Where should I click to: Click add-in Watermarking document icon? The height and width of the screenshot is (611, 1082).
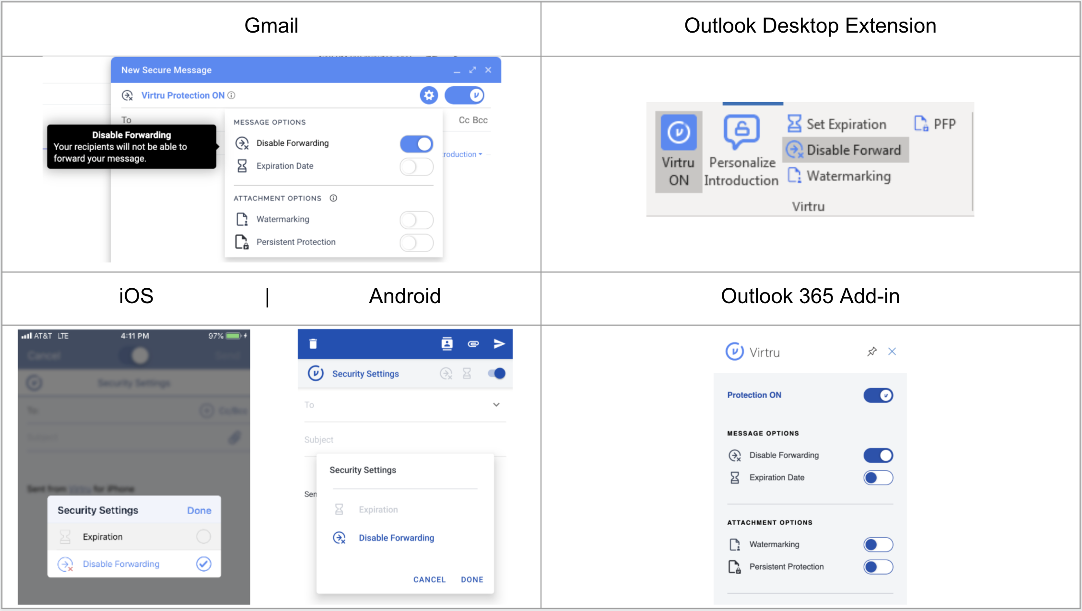click(735, 545)
